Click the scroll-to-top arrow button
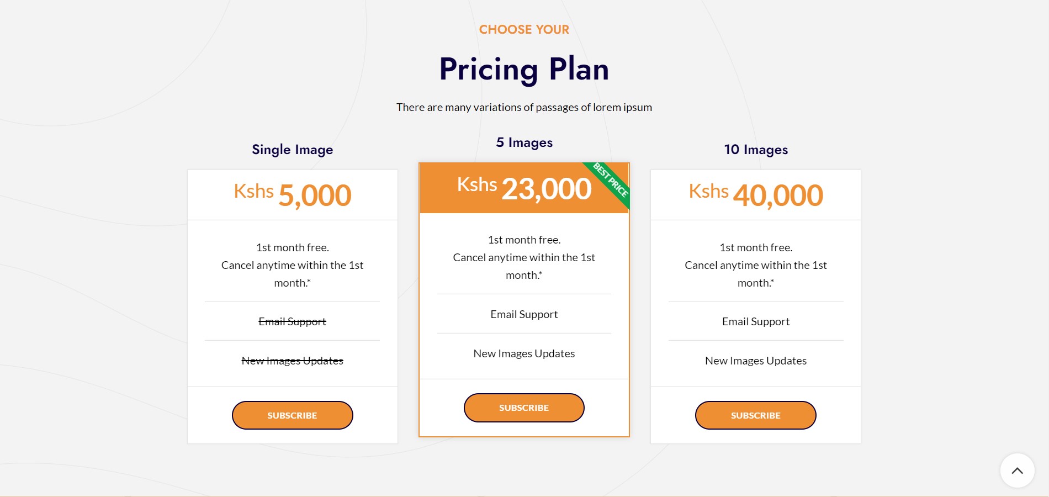Image resolution: width=1049 pixels, height=497 pixels. tap(1017, 470)
